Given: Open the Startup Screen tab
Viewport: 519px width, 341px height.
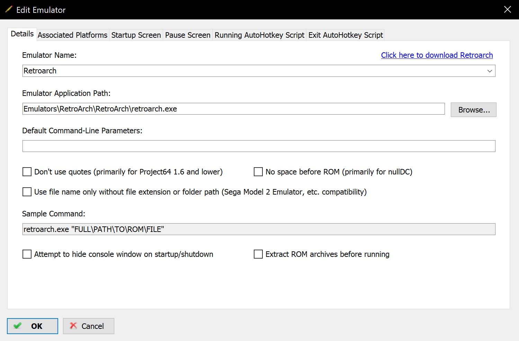Looking at the screenshot, I should point(136,35).
